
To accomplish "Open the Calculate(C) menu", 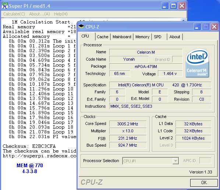I will (14, 14).
